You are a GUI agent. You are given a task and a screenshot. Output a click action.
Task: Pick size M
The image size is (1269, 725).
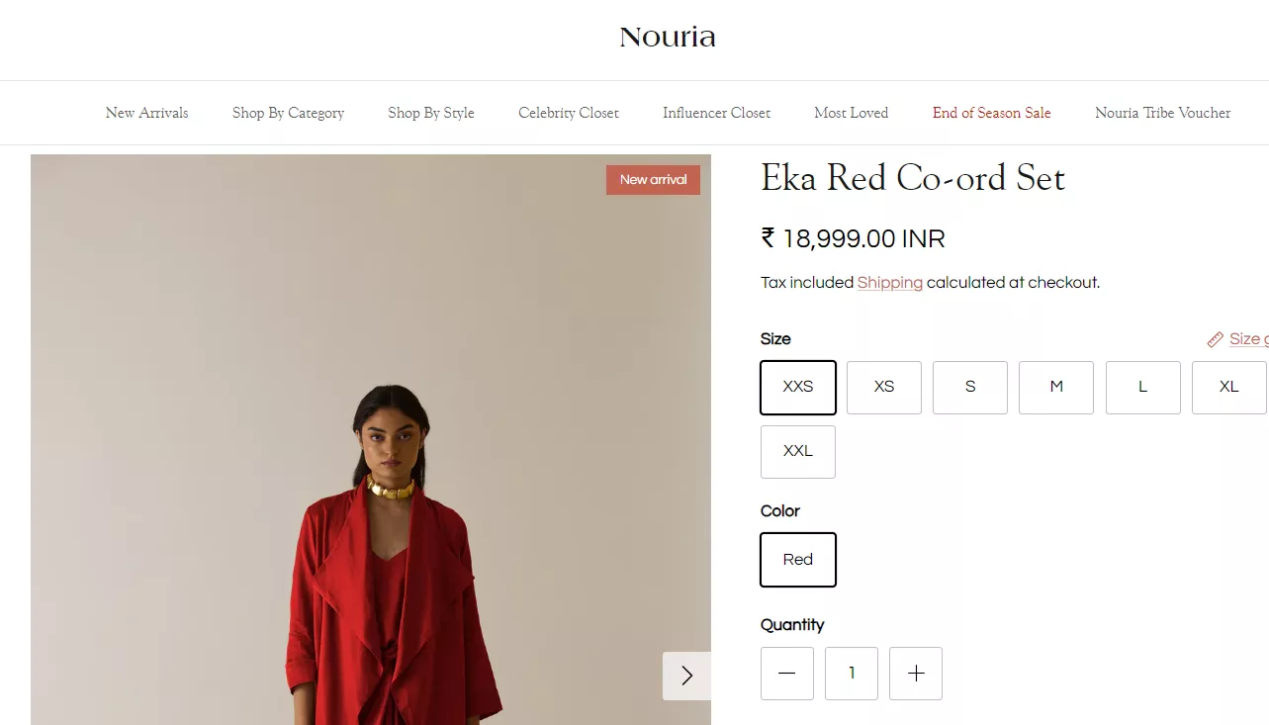[x=1056, y=387]
